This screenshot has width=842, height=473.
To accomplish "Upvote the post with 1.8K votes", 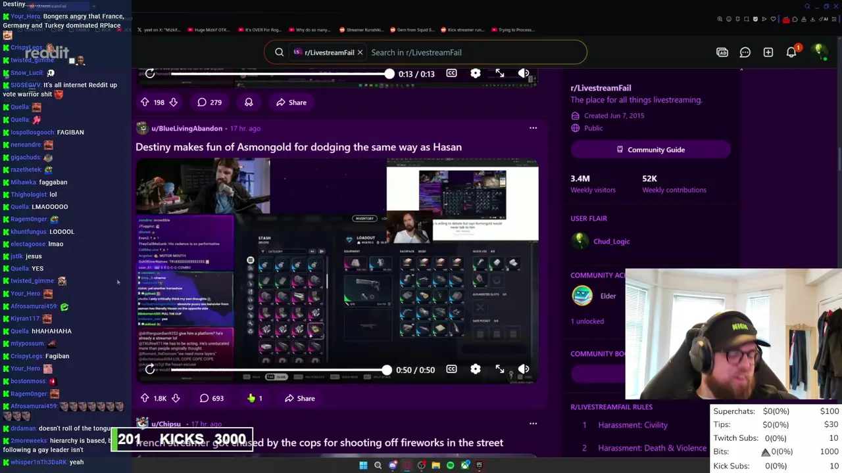I will coord(145,398).
